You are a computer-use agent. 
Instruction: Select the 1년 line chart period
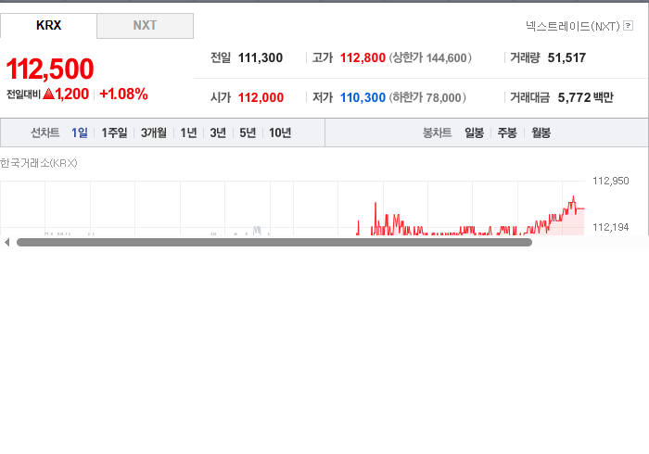[188, 132]
